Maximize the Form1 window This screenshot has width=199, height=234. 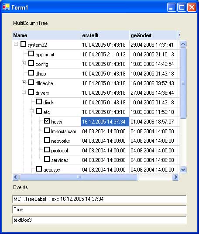[182, 7]
